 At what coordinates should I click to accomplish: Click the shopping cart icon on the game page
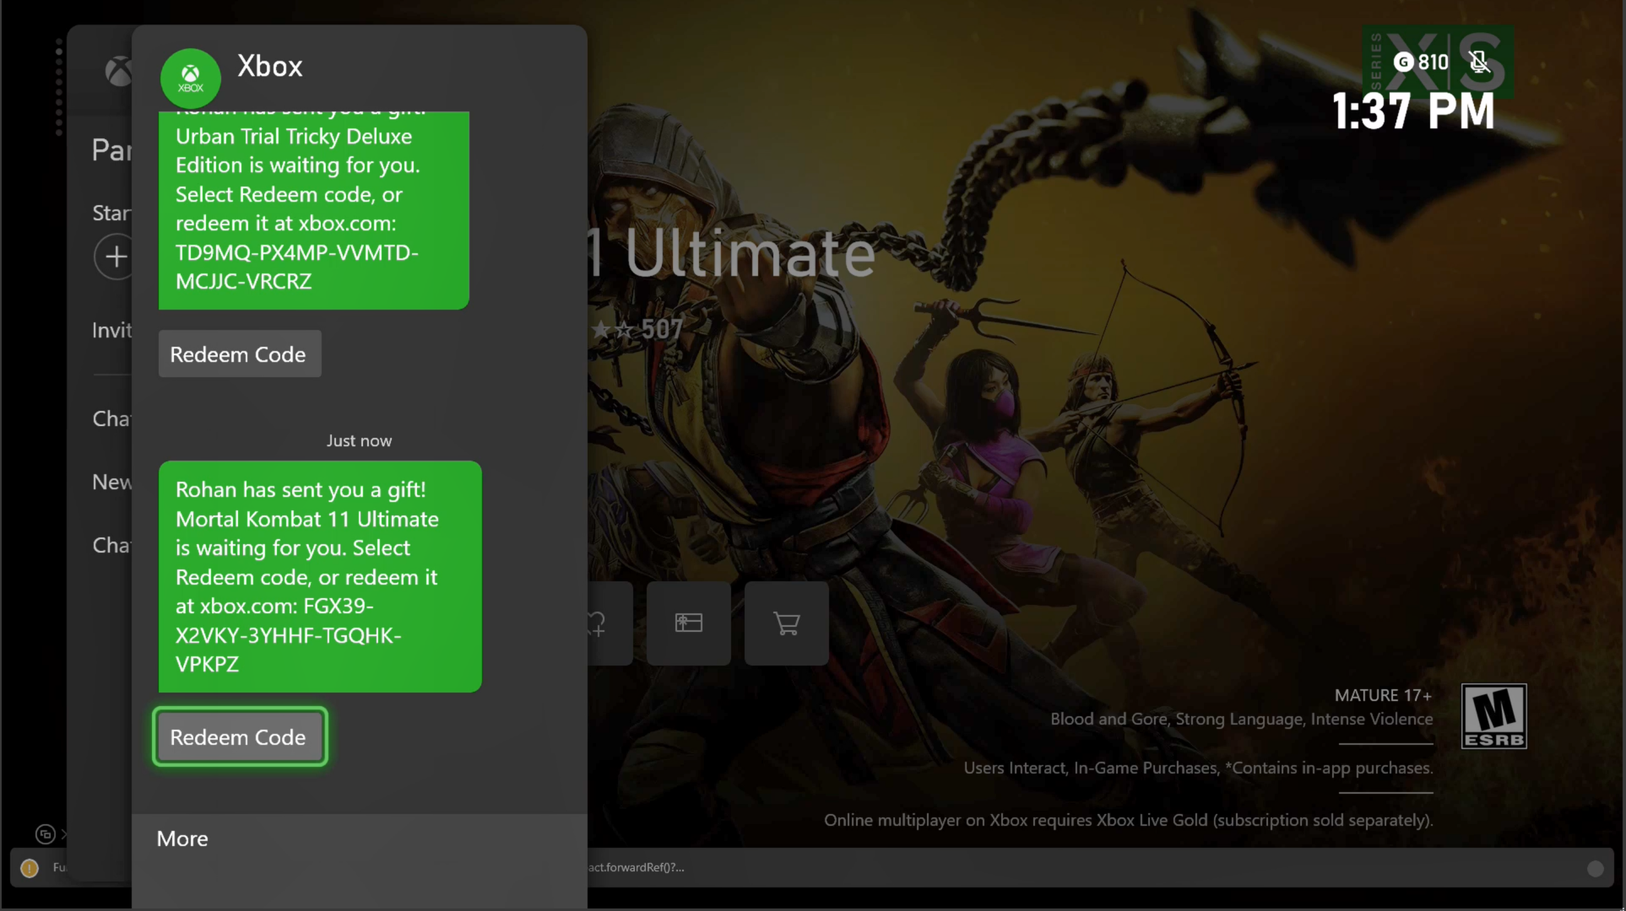click(787, 623)
